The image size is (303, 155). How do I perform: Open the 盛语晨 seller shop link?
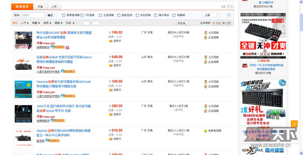tap(40, 141)
